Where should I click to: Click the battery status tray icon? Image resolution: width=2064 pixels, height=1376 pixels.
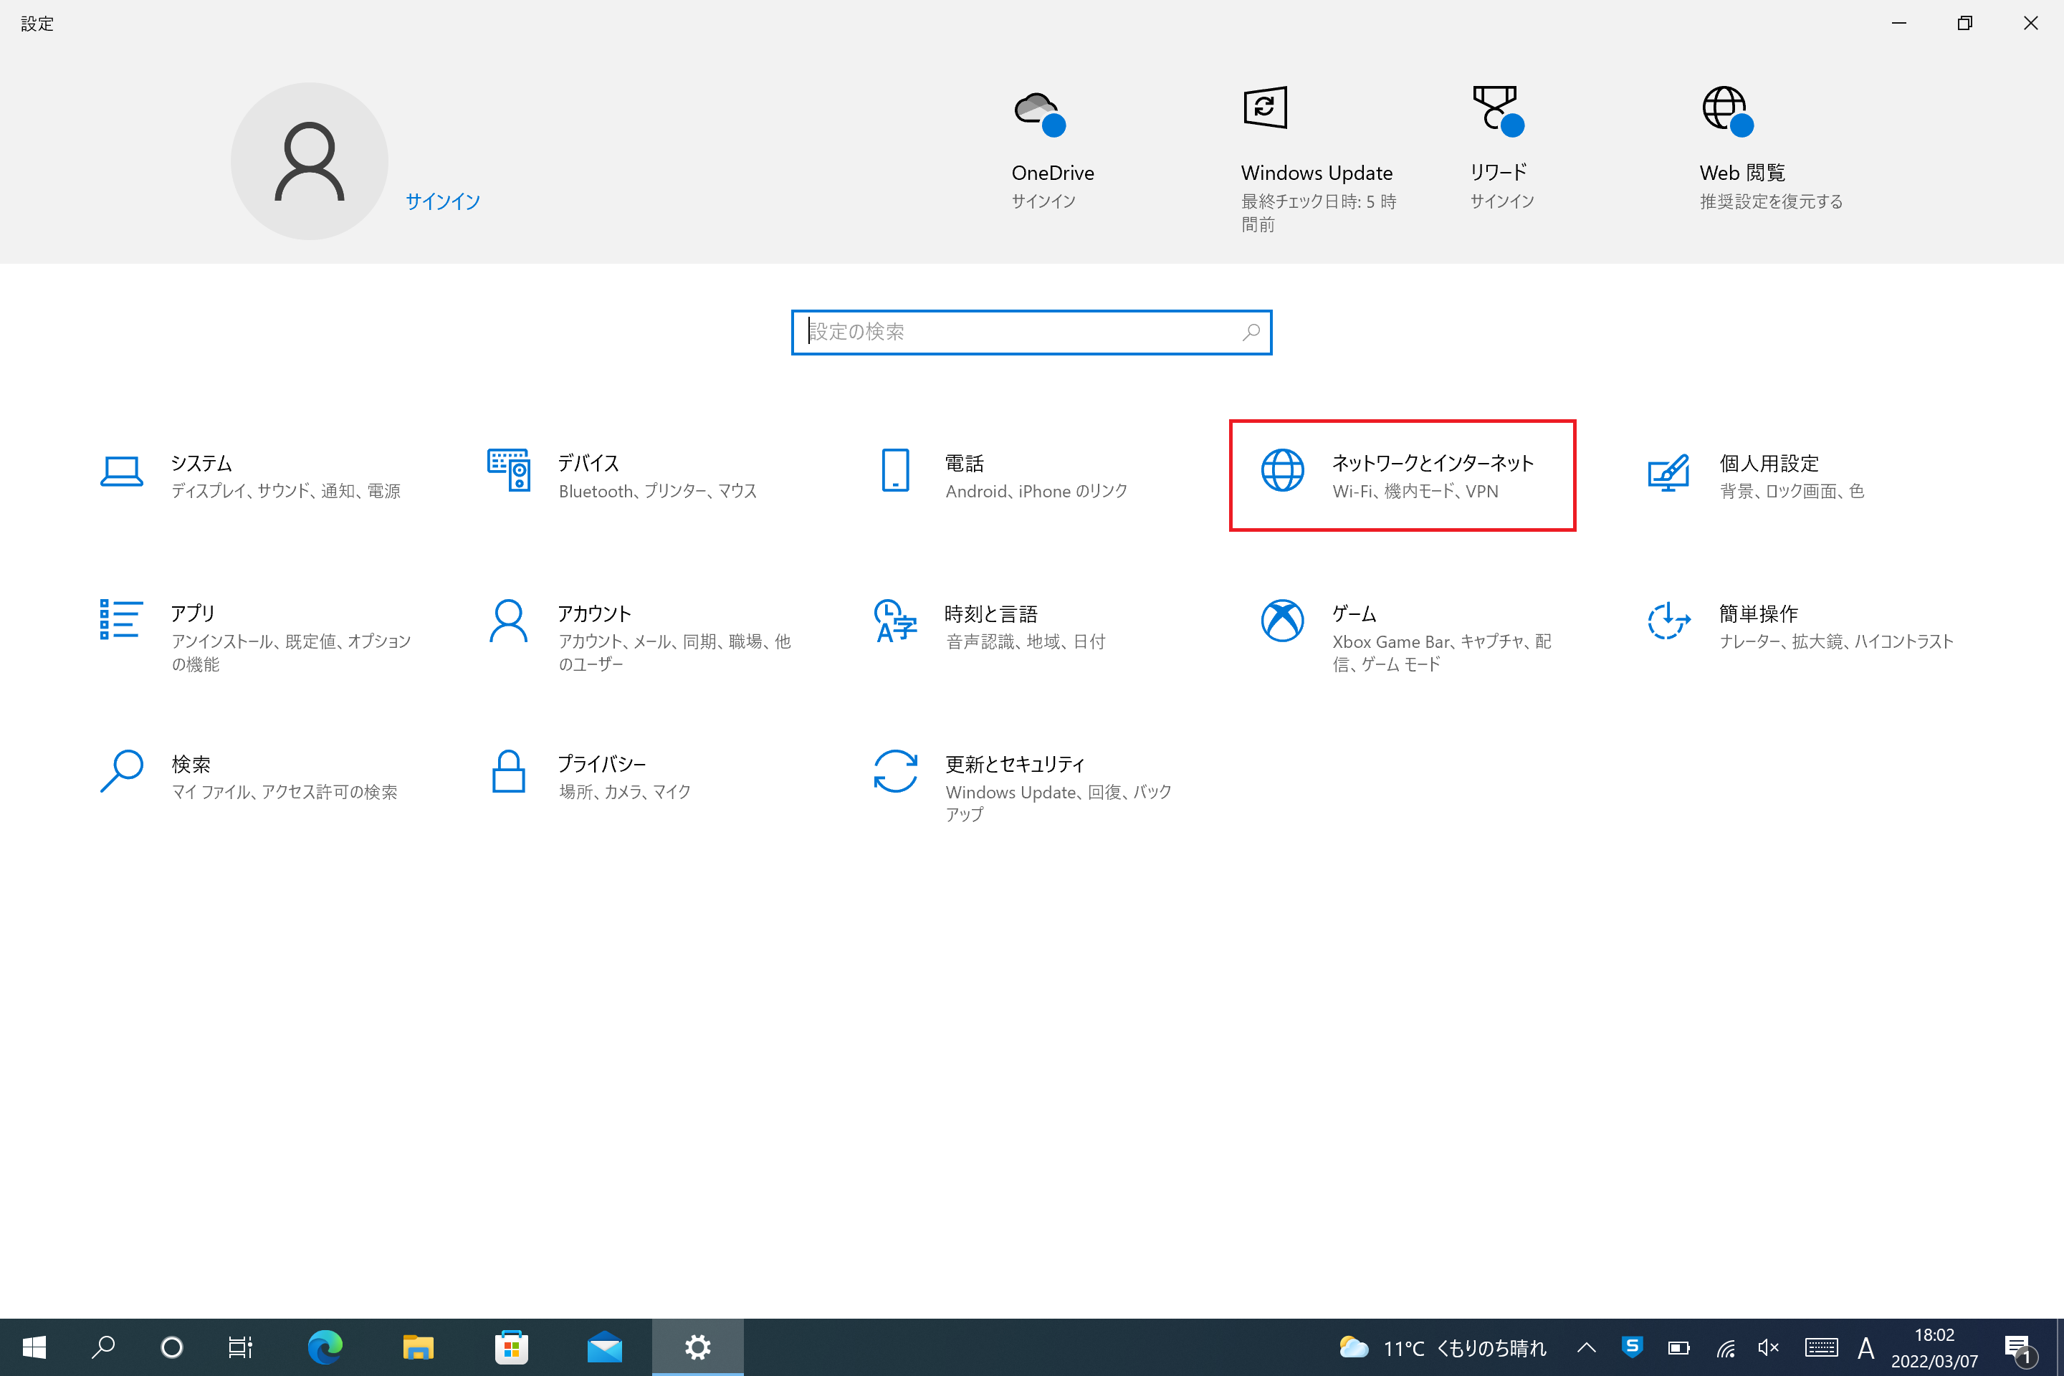tap(1678, 1347)
